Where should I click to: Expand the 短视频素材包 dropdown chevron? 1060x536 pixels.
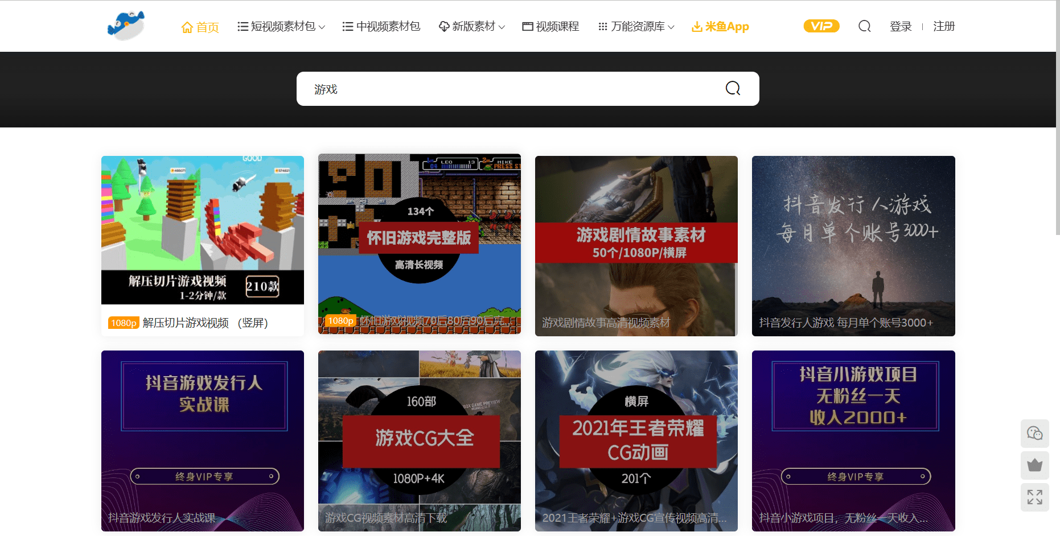point(322,27)
